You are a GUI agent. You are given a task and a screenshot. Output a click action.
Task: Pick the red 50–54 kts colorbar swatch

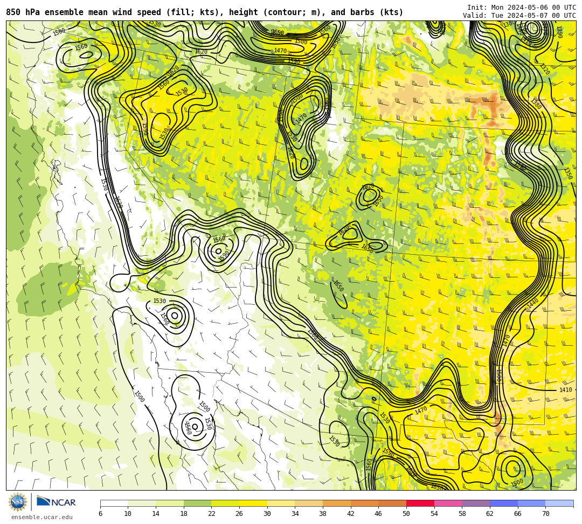(x=420, y=503)
